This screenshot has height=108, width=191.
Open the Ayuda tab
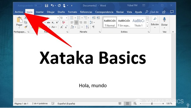point(138,12)
